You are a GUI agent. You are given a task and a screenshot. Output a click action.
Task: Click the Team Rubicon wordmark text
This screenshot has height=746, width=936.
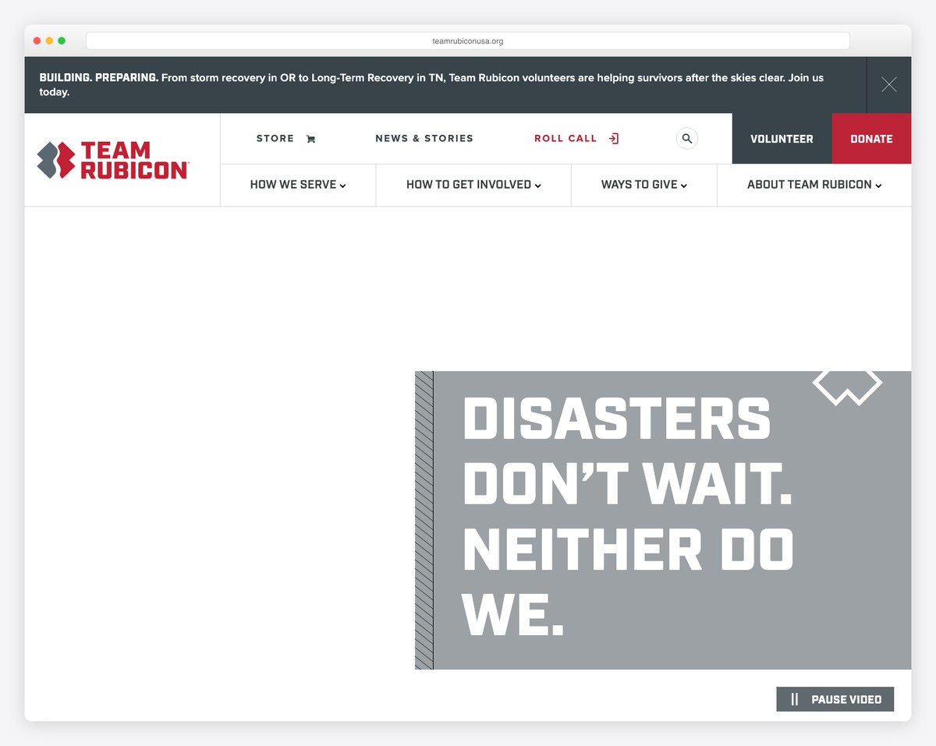click(133, 159)
